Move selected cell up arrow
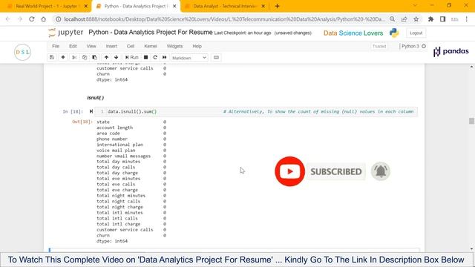Image resolution: width=475 pixels, height=267 pixels. point(106,57)
